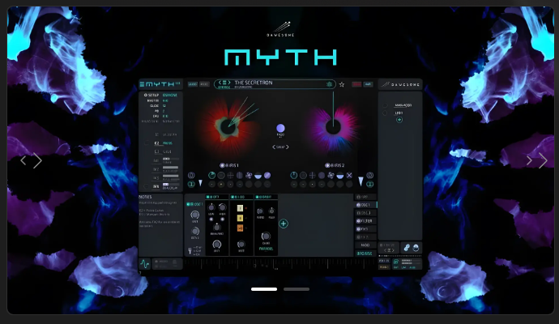
Task: Toggle the circle beside MAIN ADSR
Action: pos(385,105)
